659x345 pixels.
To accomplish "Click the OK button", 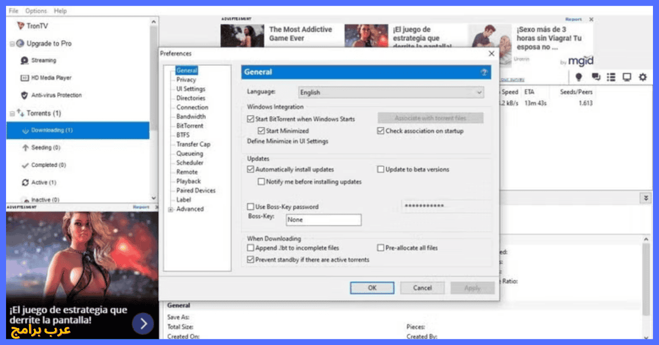I will (x=372, y=288).
